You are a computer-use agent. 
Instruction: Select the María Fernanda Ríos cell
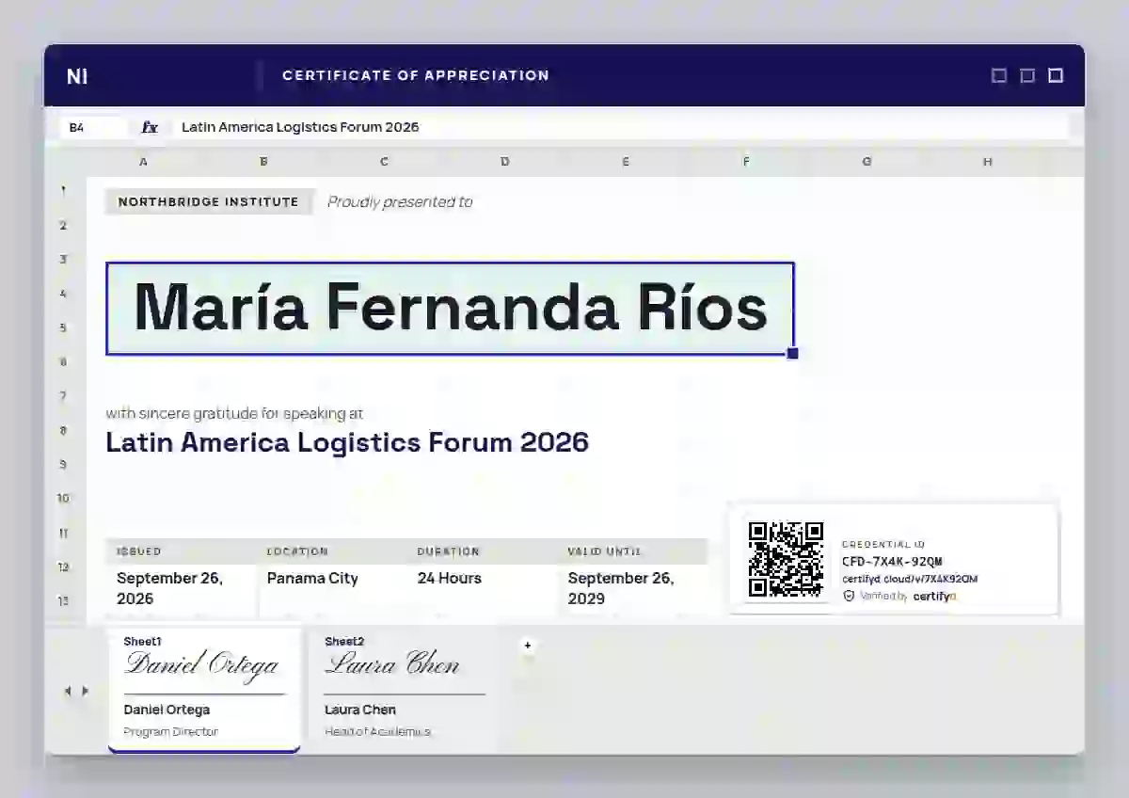coord(450,309)
